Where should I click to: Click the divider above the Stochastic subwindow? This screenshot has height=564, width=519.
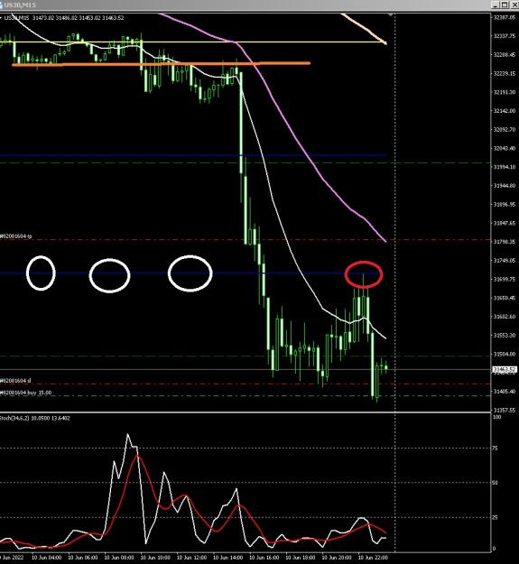click(246, 412)
